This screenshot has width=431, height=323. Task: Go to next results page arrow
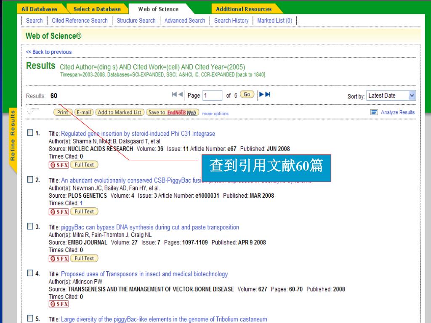tap(261, 95)
